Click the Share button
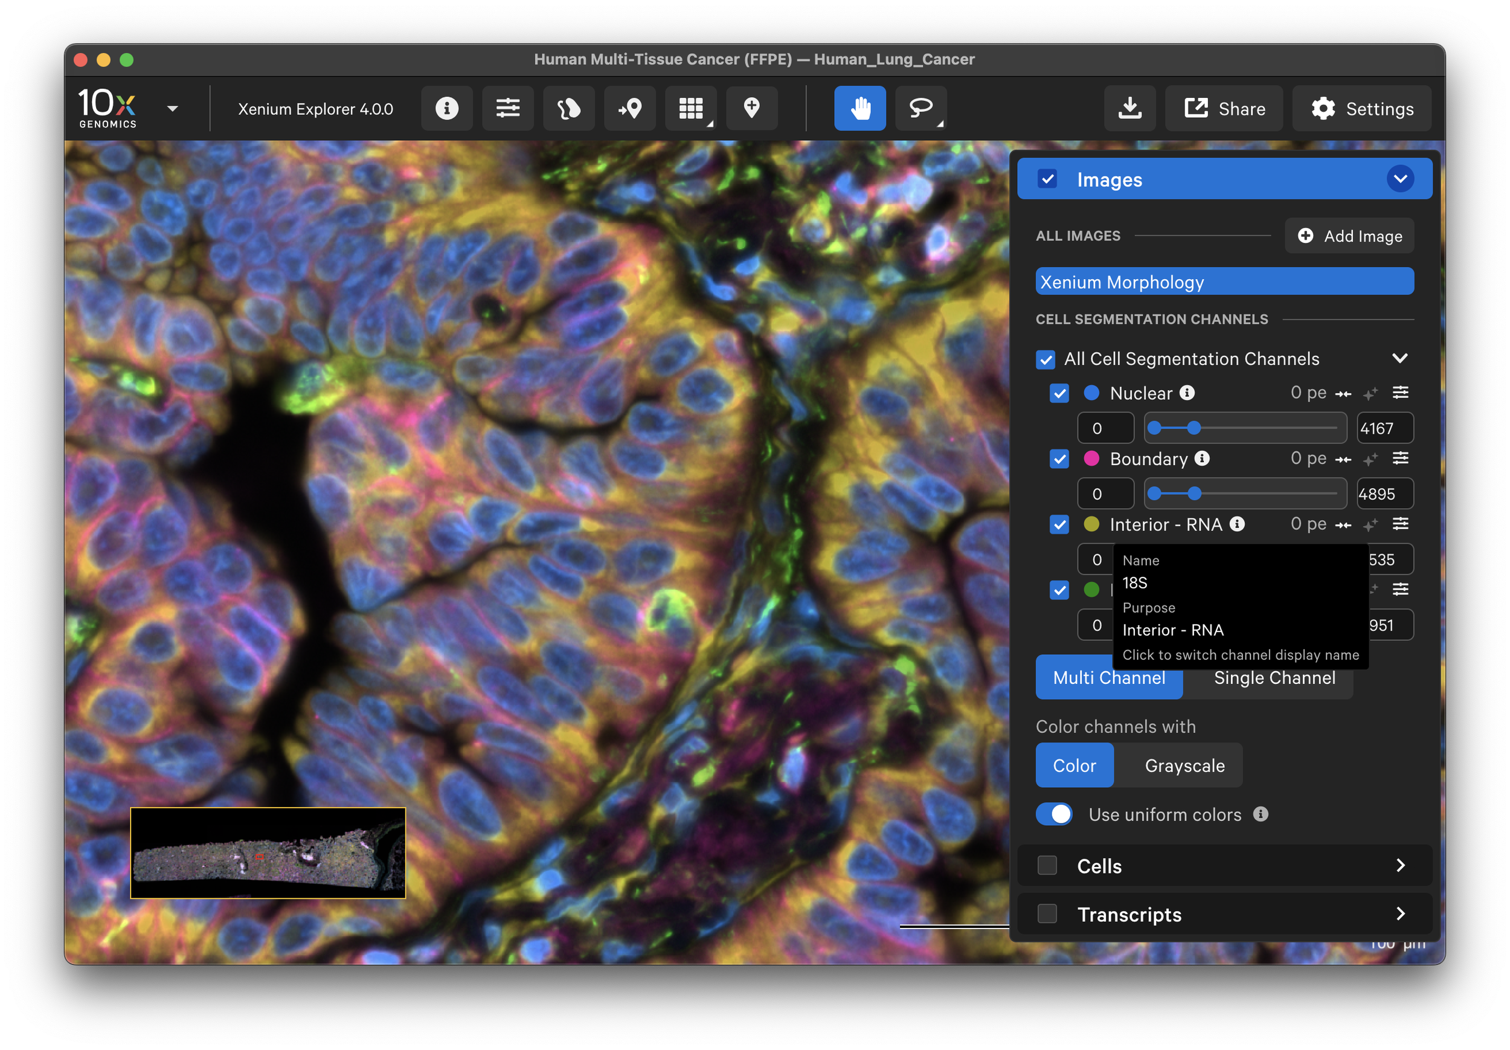Viewport: 1510px width, 1050px height. [1224, 109]
